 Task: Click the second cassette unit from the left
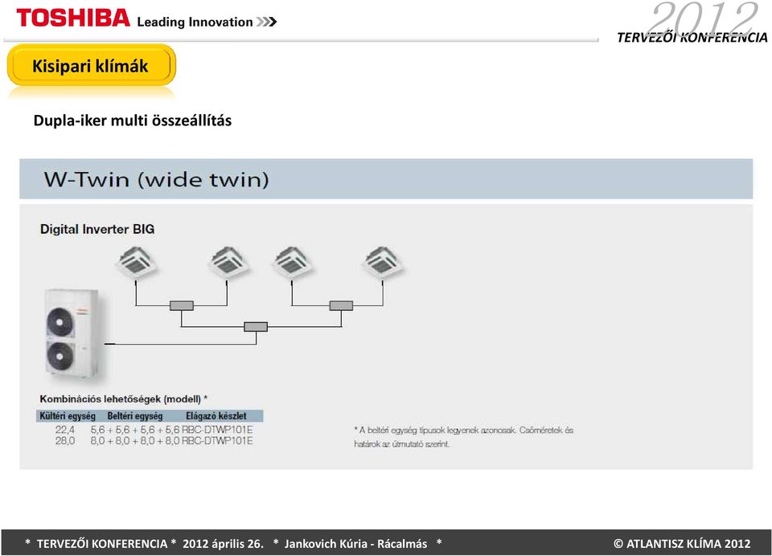click(228, 261)
